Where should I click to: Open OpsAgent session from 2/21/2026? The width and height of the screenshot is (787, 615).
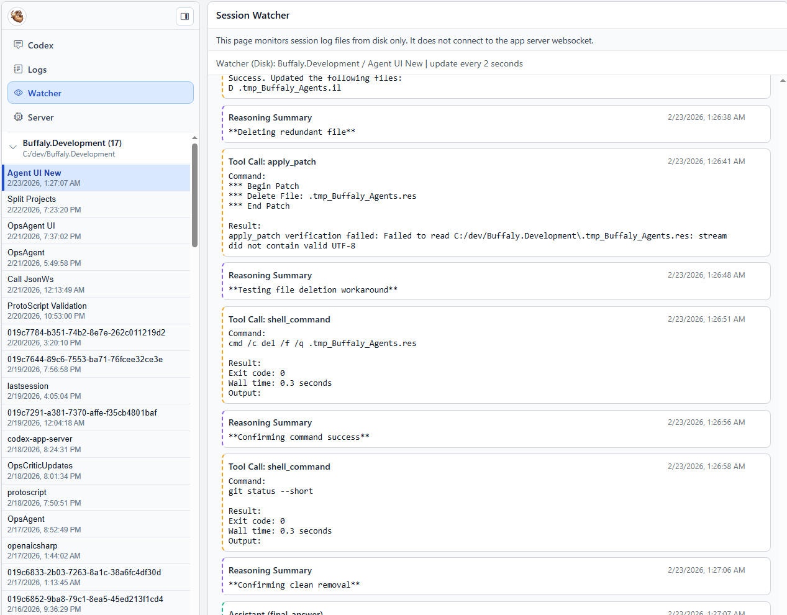click(96, 258)
